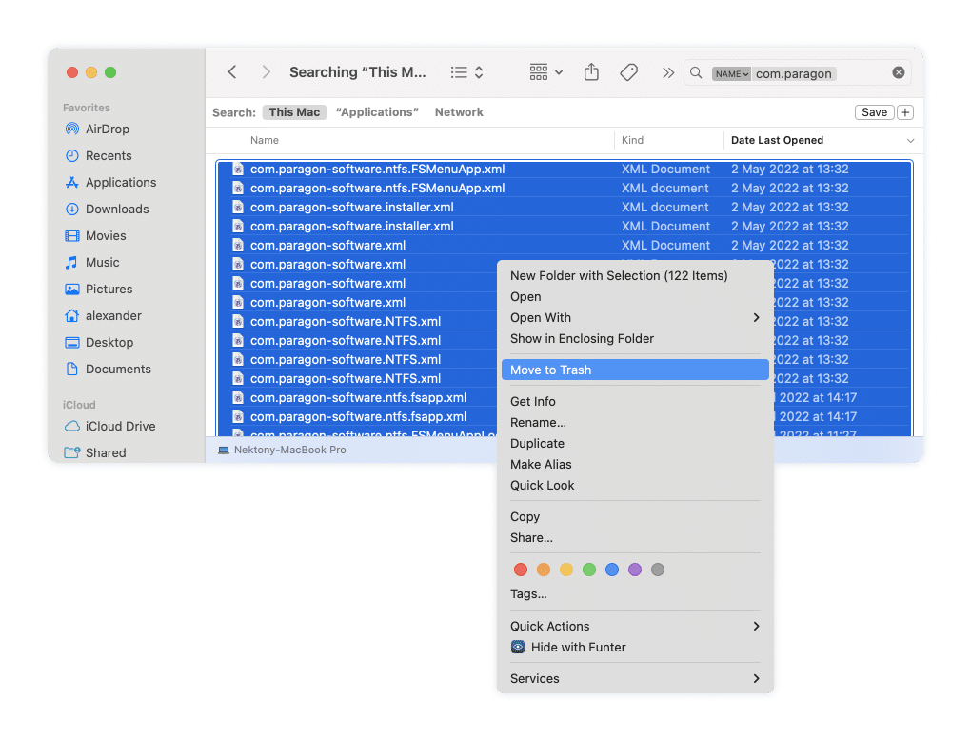Open Recents from the Favorites sidebar
This screenshot has height=741, width=971.
point(107,155)
